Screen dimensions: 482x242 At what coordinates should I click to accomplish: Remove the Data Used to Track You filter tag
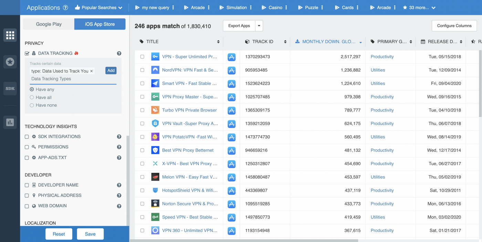coord(91,71)
